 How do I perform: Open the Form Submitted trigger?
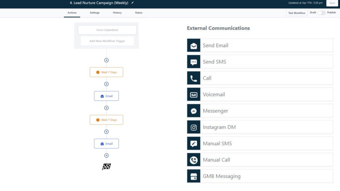[x=107, y=30]
